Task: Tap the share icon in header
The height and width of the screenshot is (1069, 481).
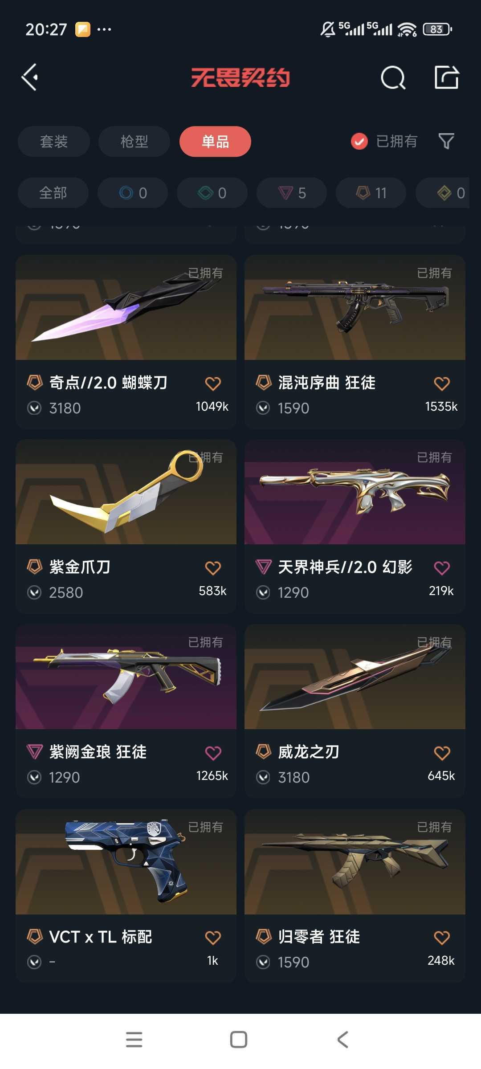Action: pos(446,78)
